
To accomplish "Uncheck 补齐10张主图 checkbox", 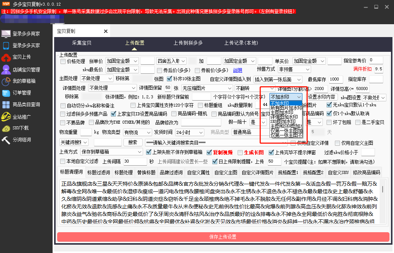I will (170, 79).
